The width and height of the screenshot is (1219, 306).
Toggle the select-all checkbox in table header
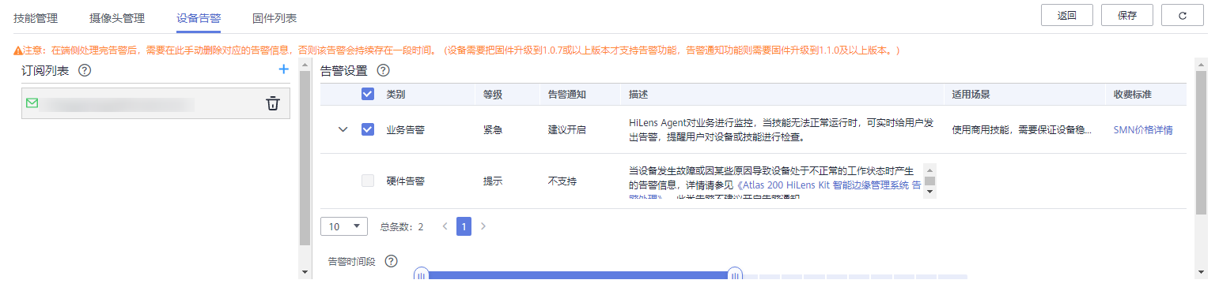click(x=368, y=94)
